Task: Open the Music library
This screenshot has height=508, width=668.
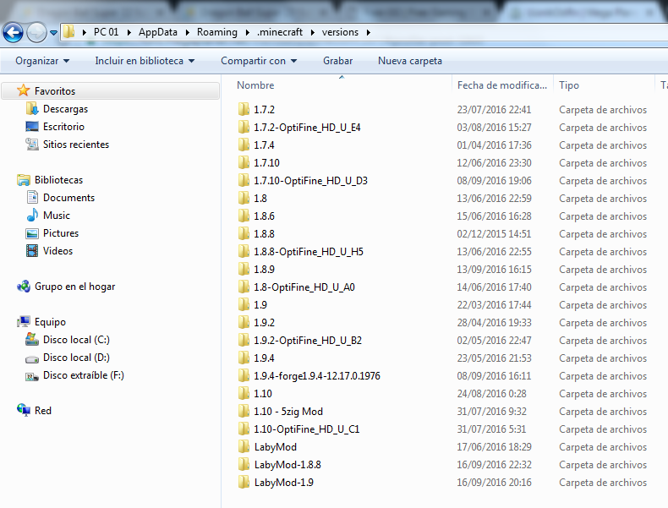Action: pos(57,216)
